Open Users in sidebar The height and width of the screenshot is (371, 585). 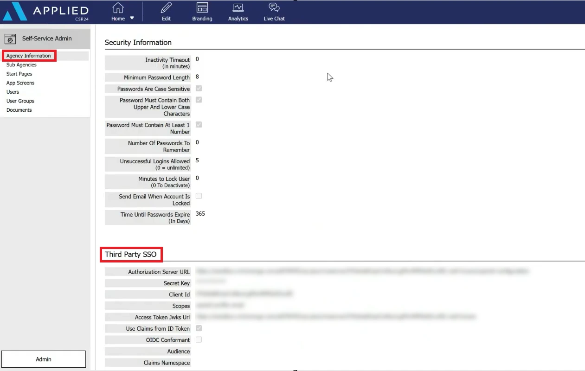tap(13, 92)
